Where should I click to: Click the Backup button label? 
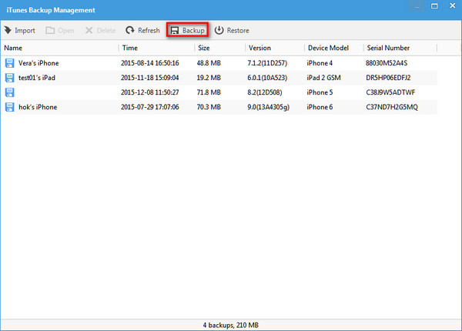(192, 31)
